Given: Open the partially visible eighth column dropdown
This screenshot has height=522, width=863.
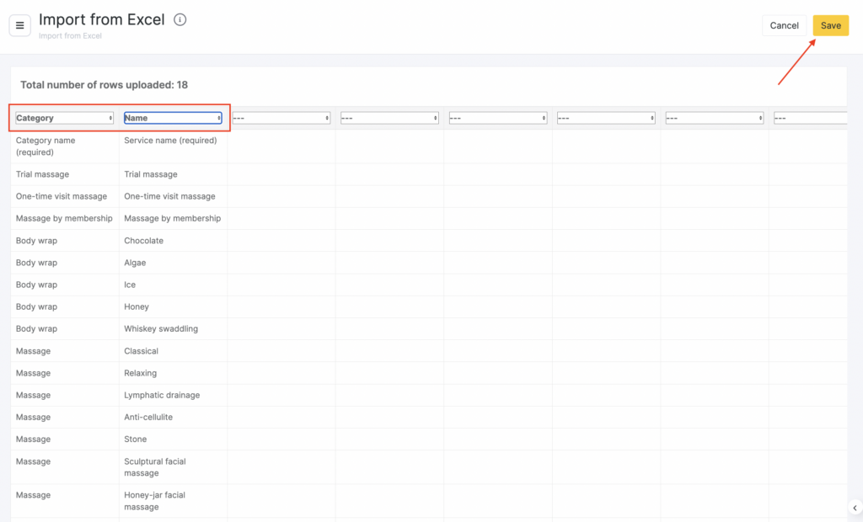Looking at the screenshot, I should tap(809, 118).
